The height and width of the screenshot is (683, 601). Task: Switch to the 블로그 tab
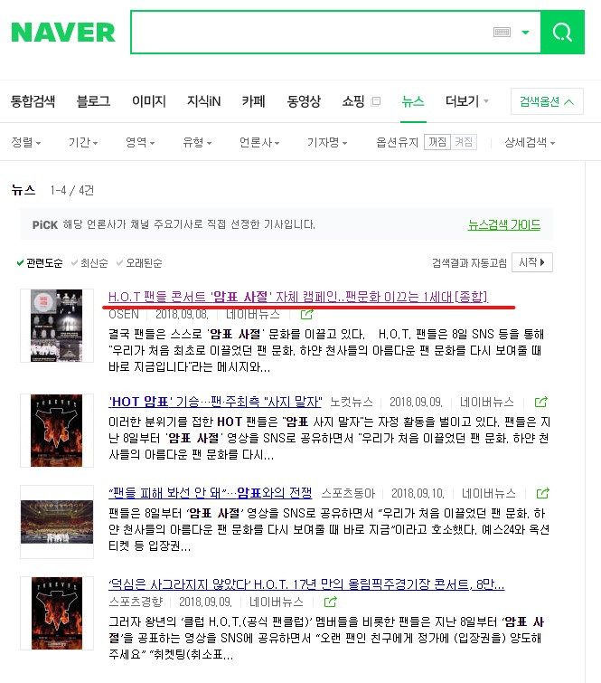point(93,101)
